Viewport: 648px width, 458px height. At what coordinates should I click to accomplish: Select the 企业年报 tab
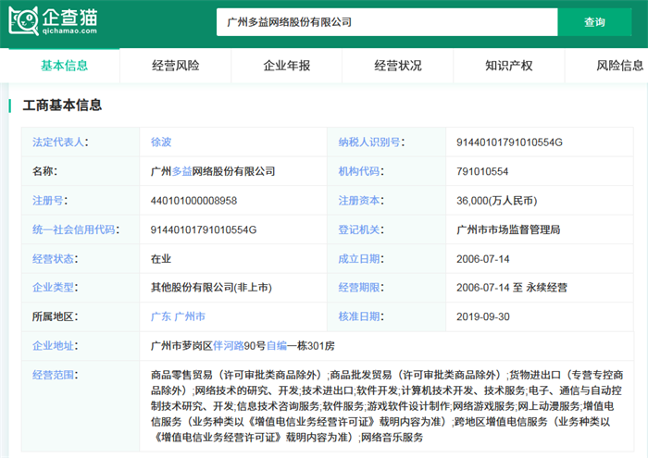(287, 66)
